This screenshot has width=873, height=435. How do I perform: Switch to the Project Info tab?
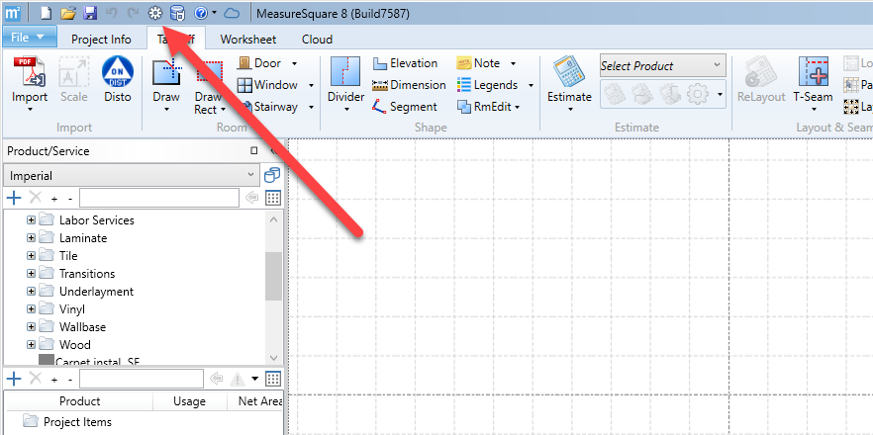coord(101,40)
